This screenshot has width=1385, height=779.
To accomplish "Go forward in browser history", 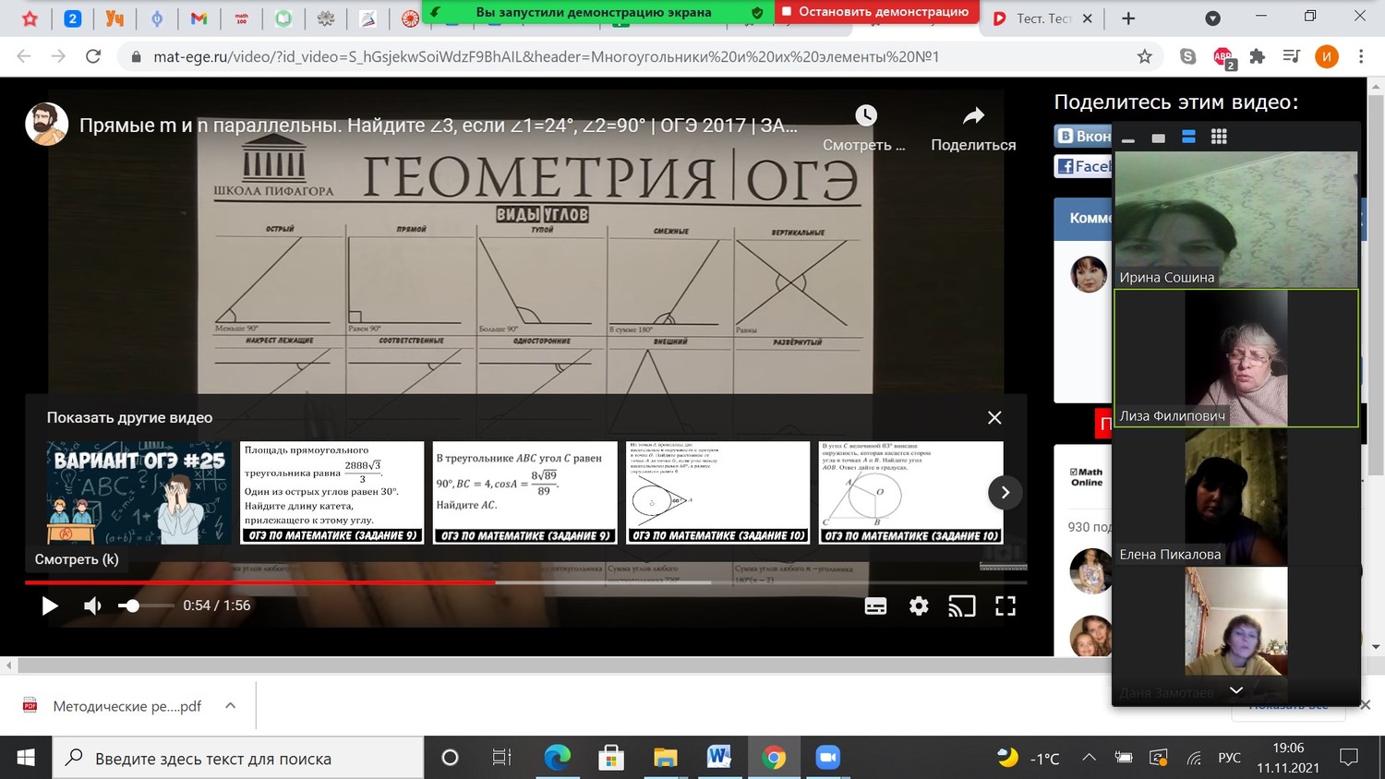I will click(58, 56).
